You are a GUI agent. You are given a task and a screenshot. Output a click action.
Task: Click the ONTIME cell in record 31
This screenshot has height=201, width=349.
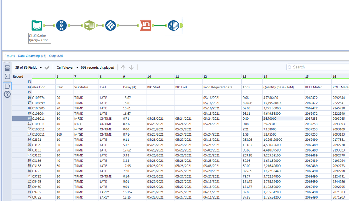[110, 176]
